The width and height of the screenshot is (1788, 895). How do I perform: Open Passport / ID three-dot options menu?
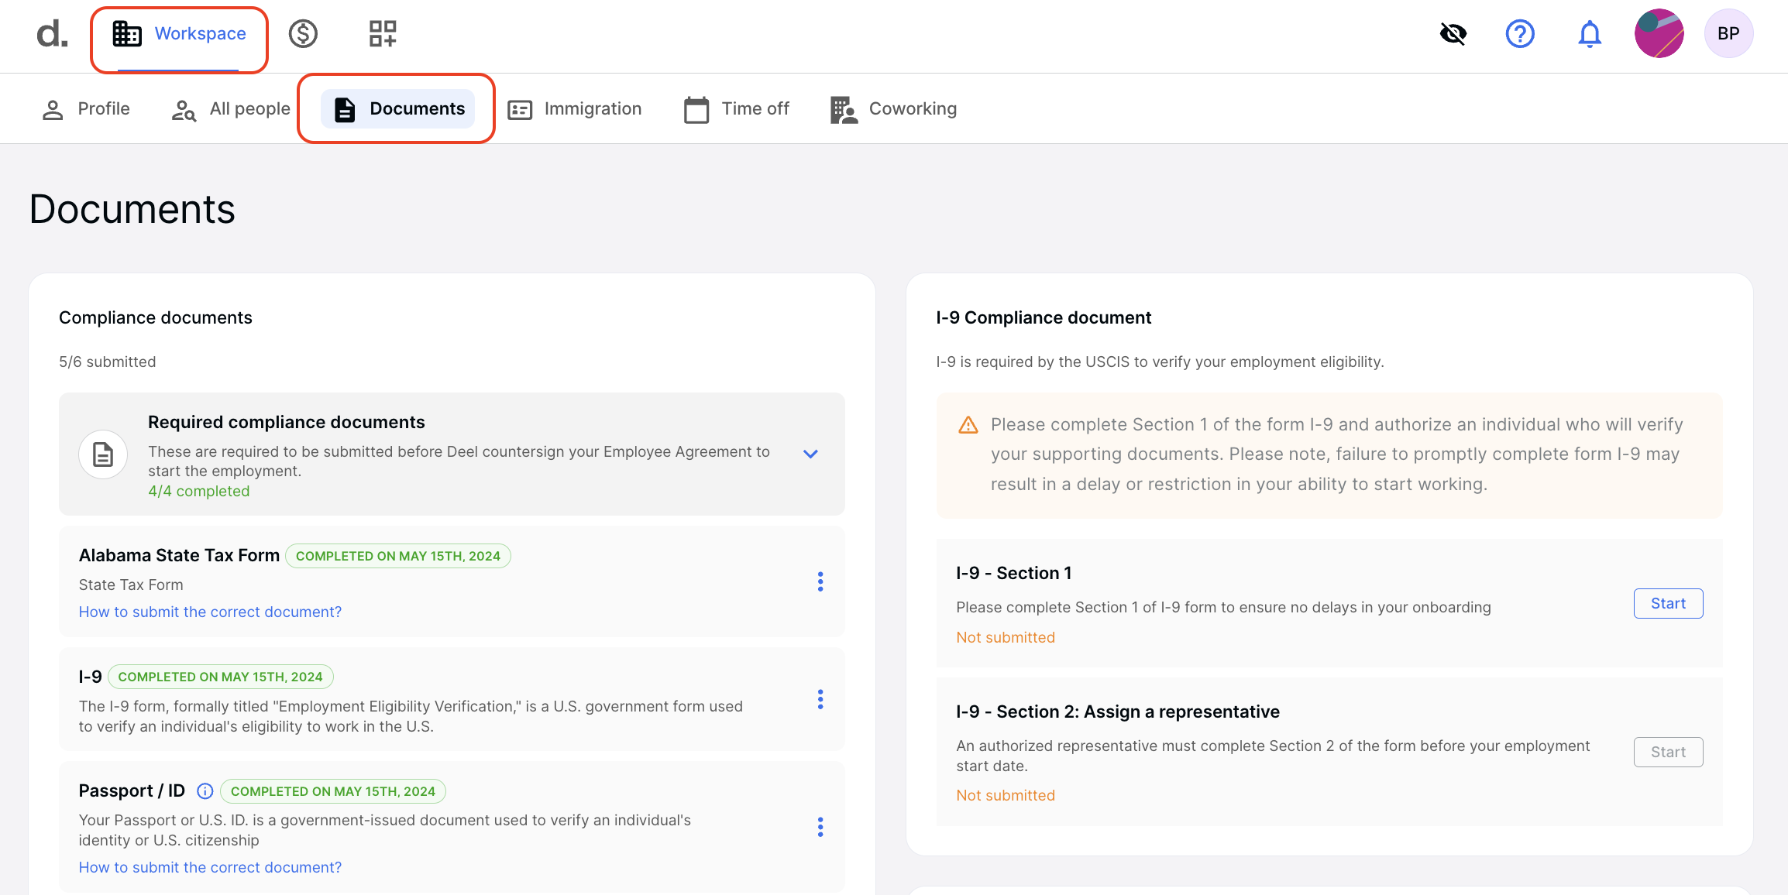click(820, 827)
